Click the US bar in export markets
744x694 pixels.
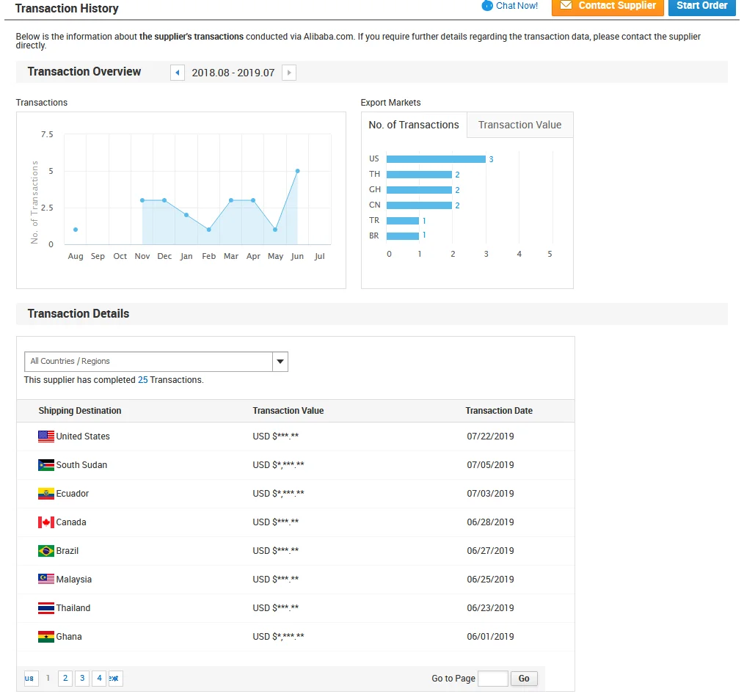point(436,159)
